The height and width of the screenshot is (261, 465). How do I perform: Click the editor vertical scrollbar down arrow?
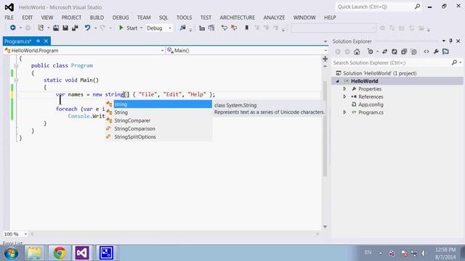click(x=325, y=227)
